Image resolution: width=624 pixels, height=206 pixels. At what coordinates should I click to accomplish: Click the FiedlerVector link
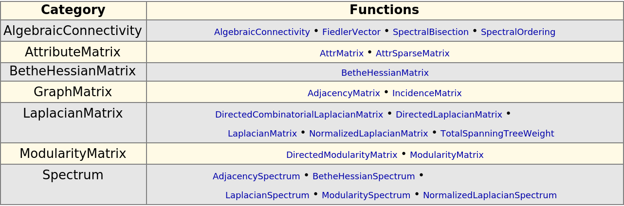tap(351, 33)
